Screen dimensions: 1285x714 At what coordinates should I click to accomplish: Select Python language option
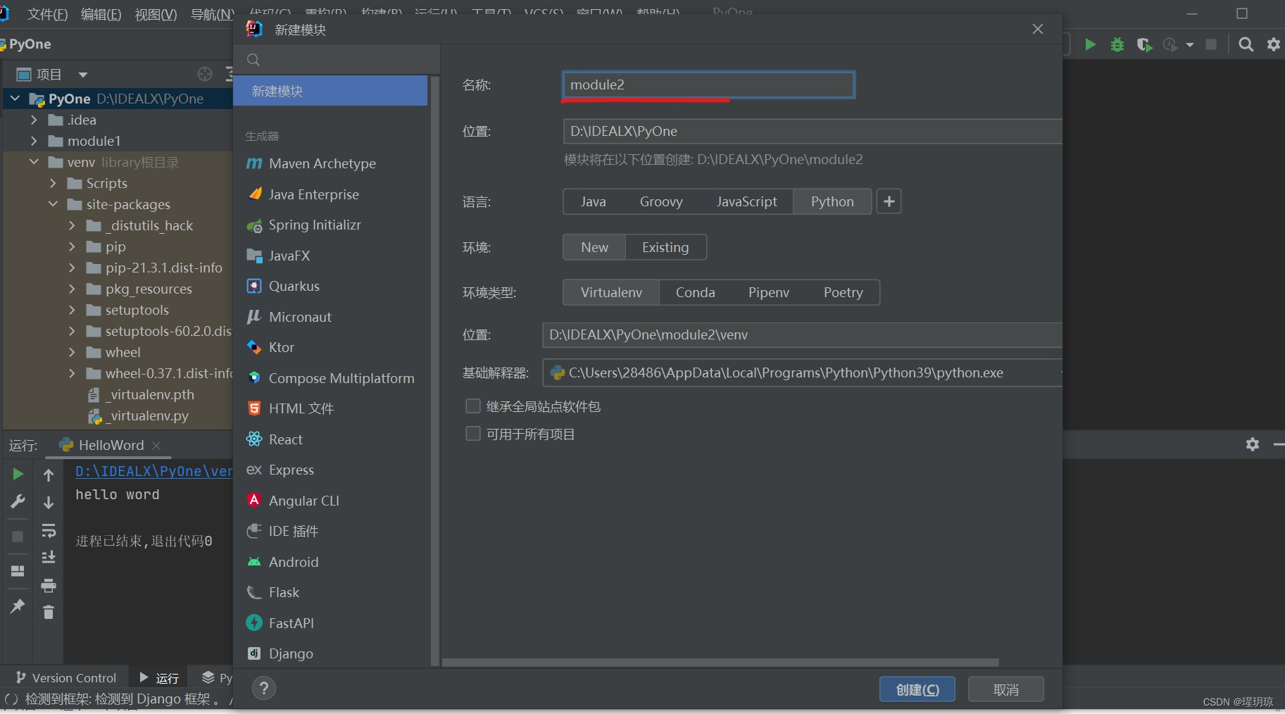pos(832,201)
